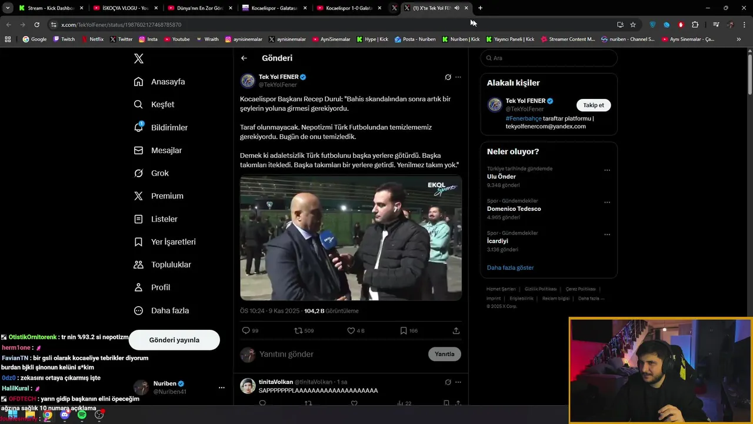Switch to Kocaelispor - Galatasaray tab
The width and height of the screenshot is (753, 424).
275,8
